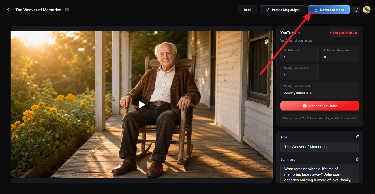Click the back arrow beside project title

click(8, 10)
